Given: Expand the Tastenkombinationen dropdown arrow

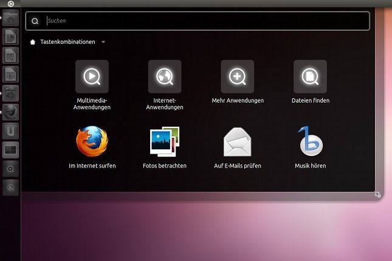Looking at the screenshot, I should click(x=103, y=42).
